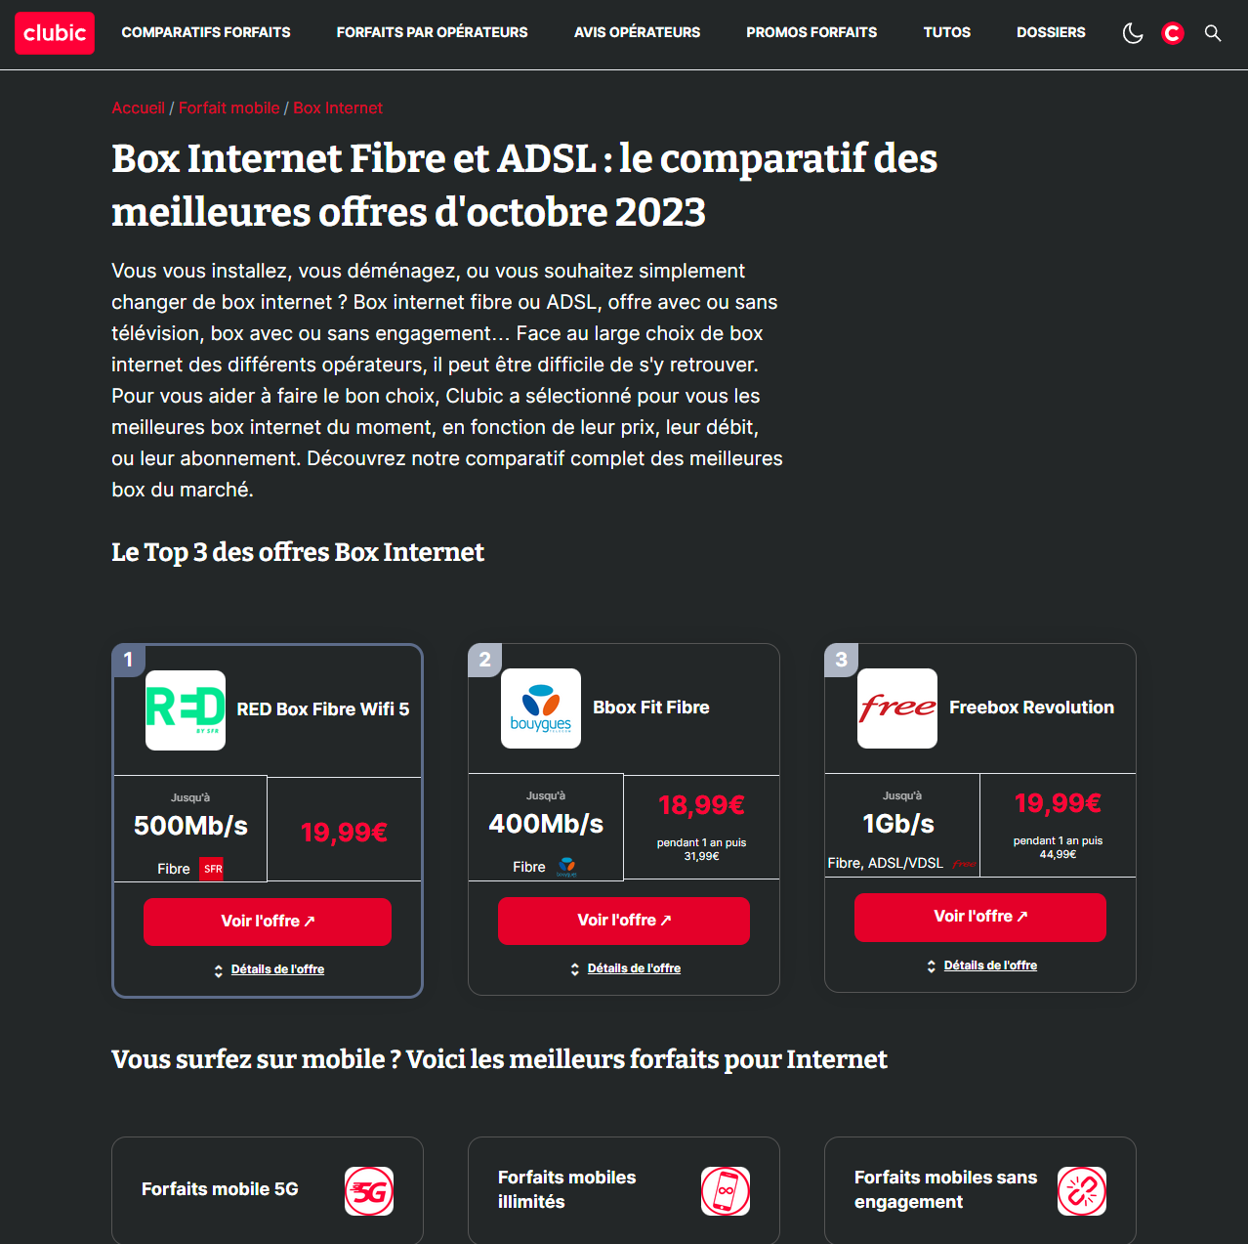Click small SFR badge next to Fibre
The width and height of the screenshot is (1248, 1244).
212,869
